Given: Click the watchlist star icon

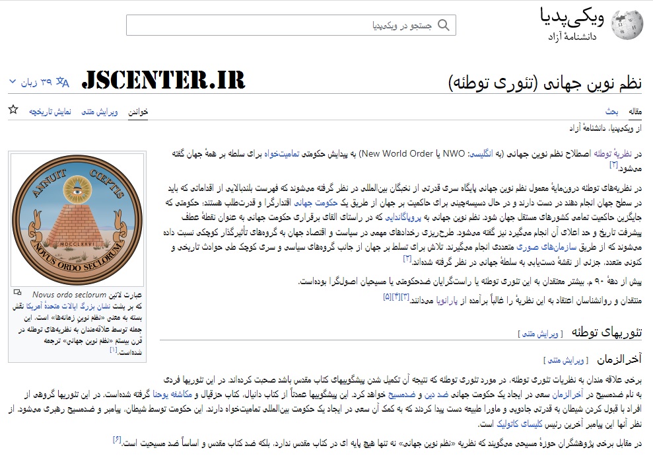Looking at the screenshot, I should coord(13,110).
